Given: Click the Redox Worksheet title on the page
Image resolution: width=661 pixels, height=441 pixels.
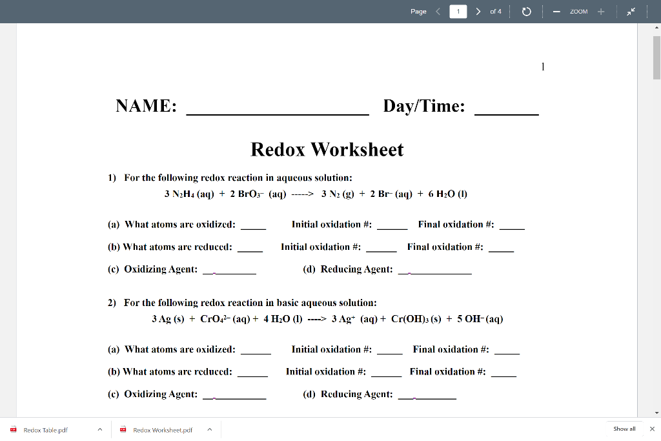Looking at the screenshot, I should [x=327, y=149].
